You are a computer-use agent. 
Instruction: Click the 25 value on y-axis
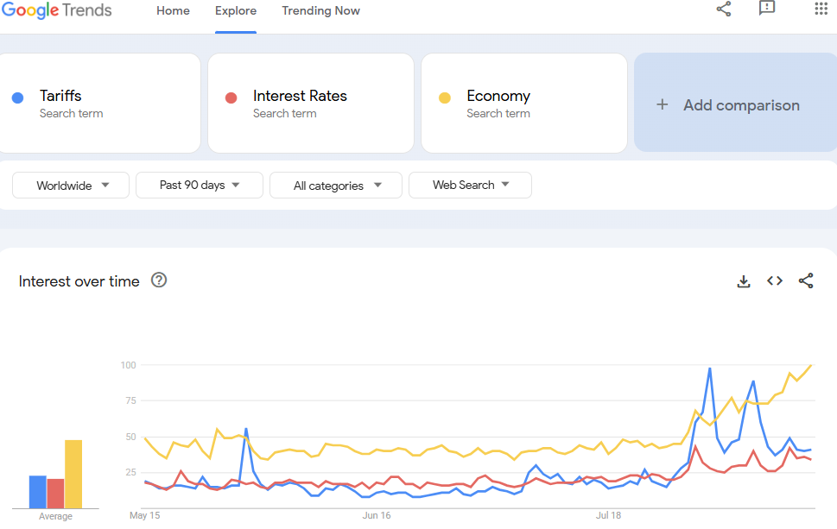click(130, 472)
